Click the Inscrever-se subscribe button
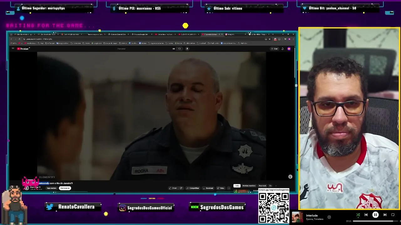Image resolution: width=401 pixels, height=225 pixels. tap(65, 188)
